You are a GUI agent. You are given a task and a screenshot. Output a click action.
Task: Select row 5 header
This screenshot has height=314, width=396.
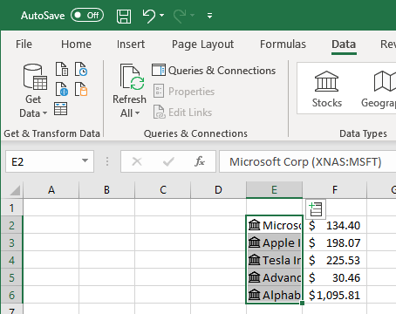[12, 277]
